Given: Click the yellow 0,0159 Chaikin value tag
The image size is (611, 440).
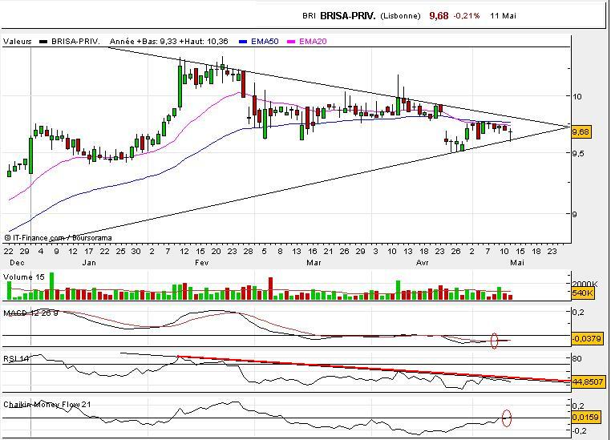Looking at the screenshot, I should click(585, 418).
